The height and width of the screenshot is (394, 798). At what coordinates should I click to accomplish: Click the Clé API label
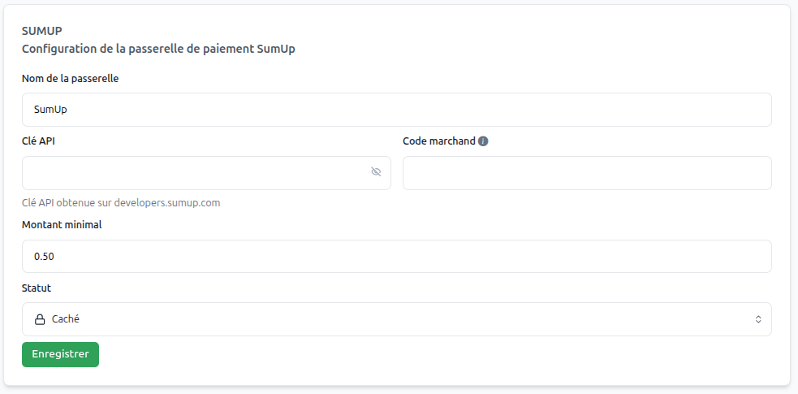(x=38, y=141)
